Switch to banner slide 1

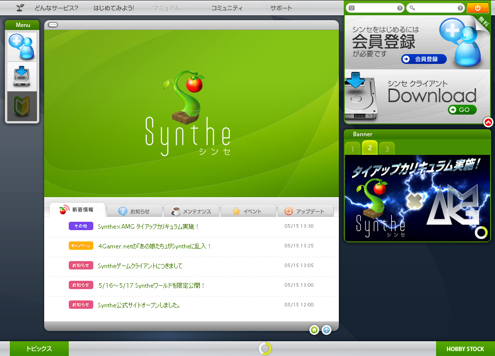(x=352, y=148)
